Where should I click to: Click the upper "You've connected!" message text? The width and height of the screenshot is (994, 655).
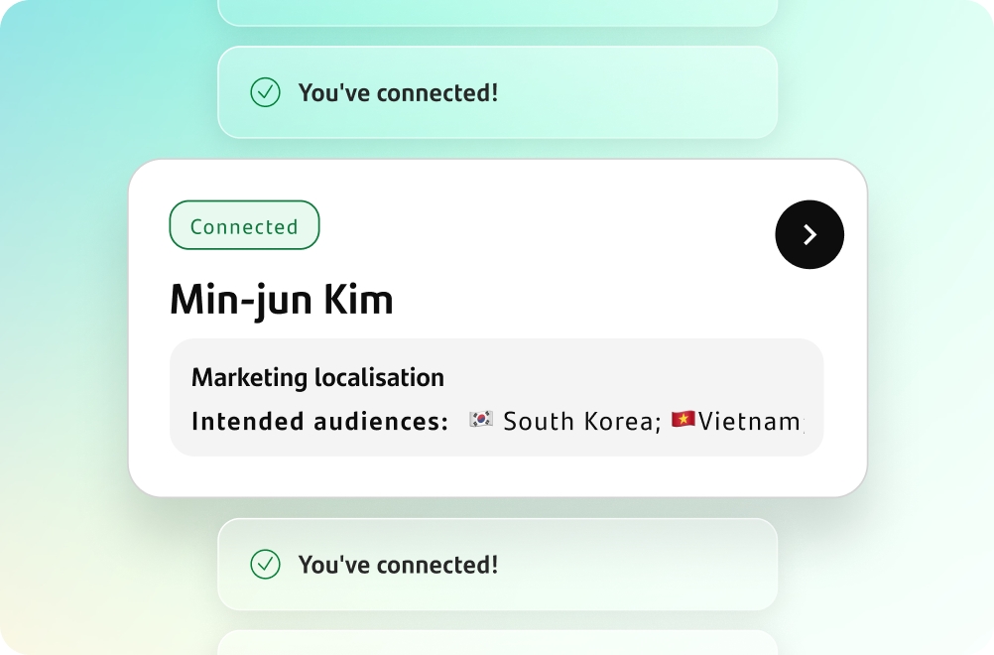coord(398,93)
